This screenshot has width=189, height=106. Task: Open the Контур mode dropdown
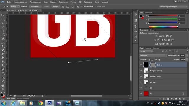15,6
